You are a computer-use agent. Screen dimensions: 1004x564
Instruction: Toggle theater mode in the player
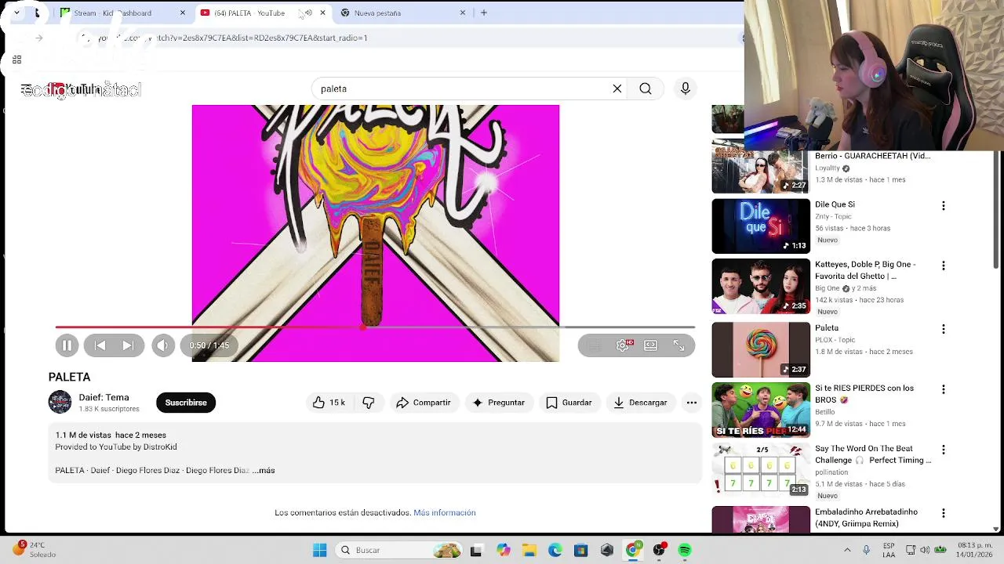coord(650,345)
